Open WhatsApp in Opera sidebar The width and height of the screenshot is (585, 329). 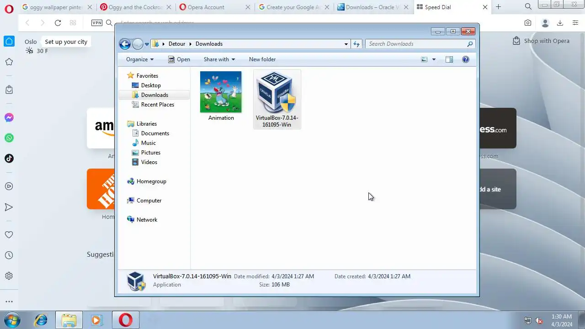[9, 138]
